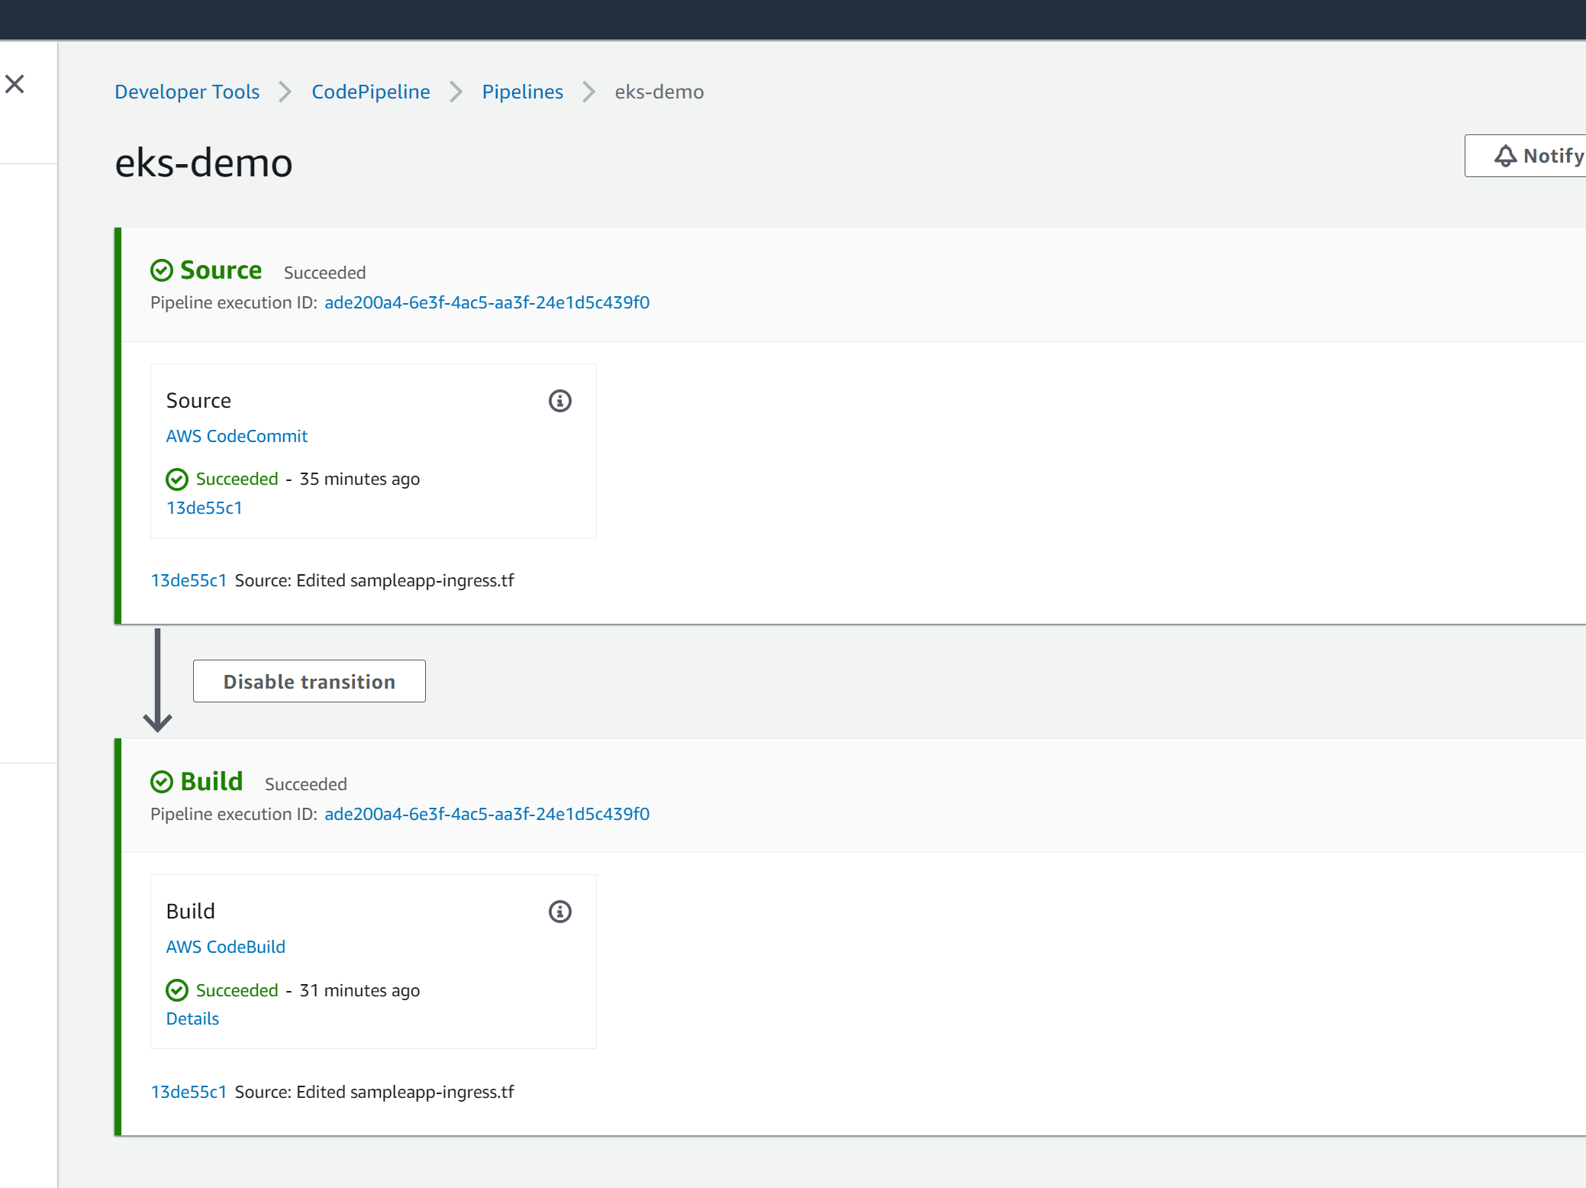Click the green progress bar on Source stage

[x=118, y=420]
